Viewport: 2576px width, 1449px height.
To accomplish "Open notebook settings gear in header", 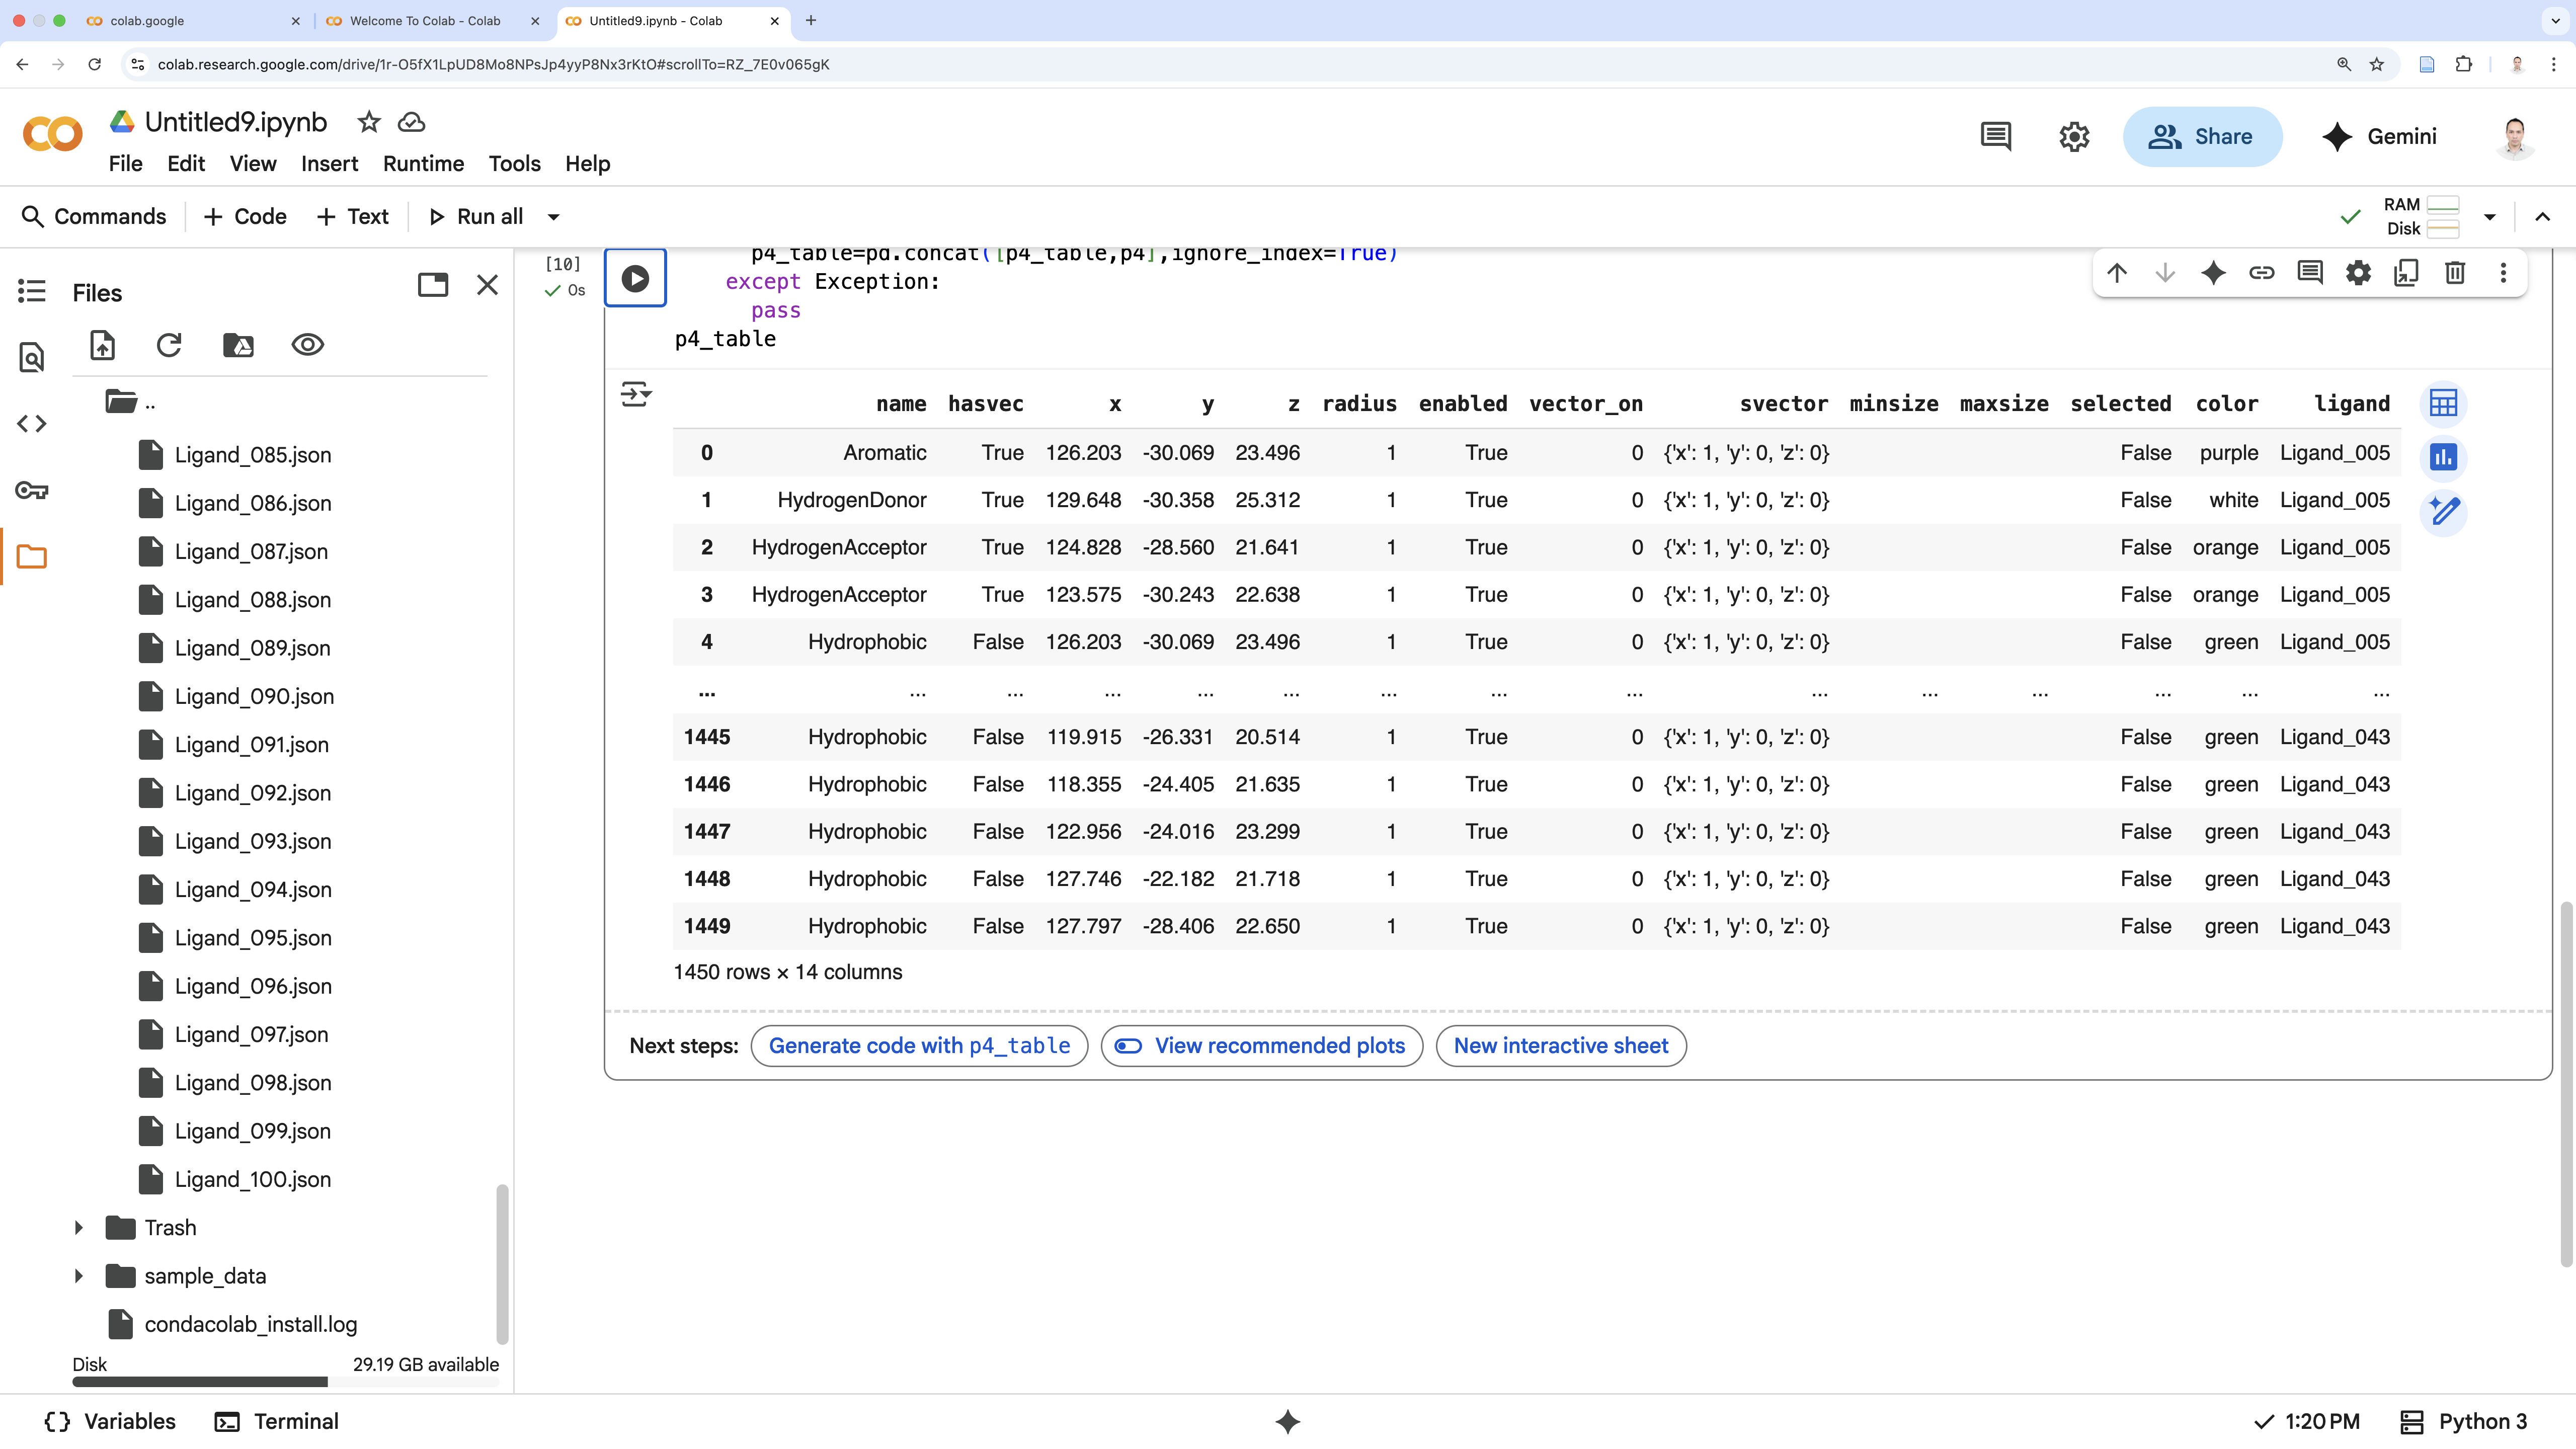I will tap(2074, 137).
